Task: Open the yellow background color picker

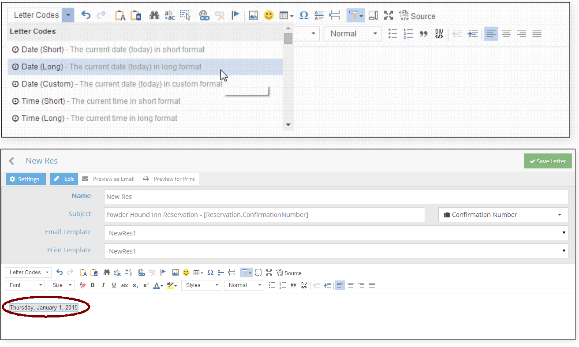Action: click(x=172, y=285)
